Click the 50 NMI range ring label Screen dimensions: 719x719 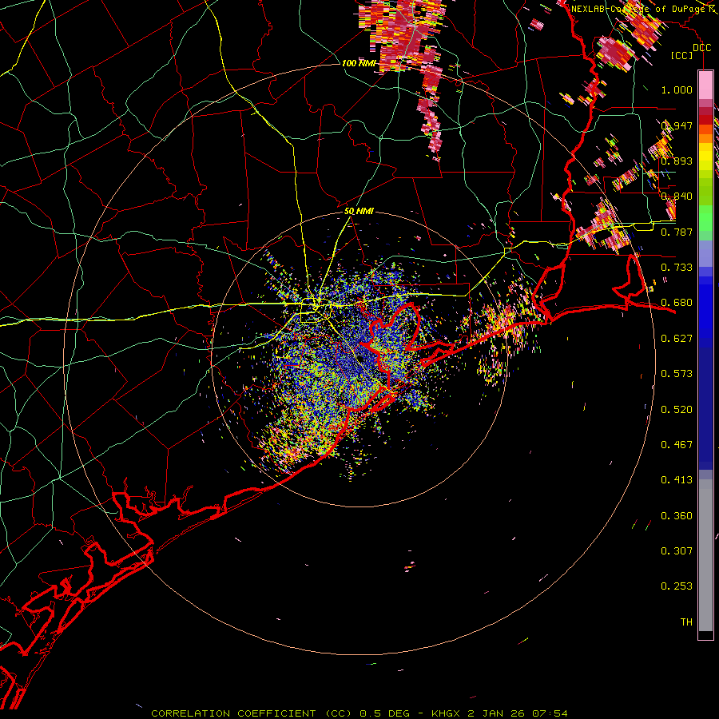coord(359,211)
